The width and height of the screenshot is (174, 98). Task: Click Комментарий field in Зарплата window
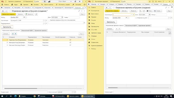click(29, 92)
